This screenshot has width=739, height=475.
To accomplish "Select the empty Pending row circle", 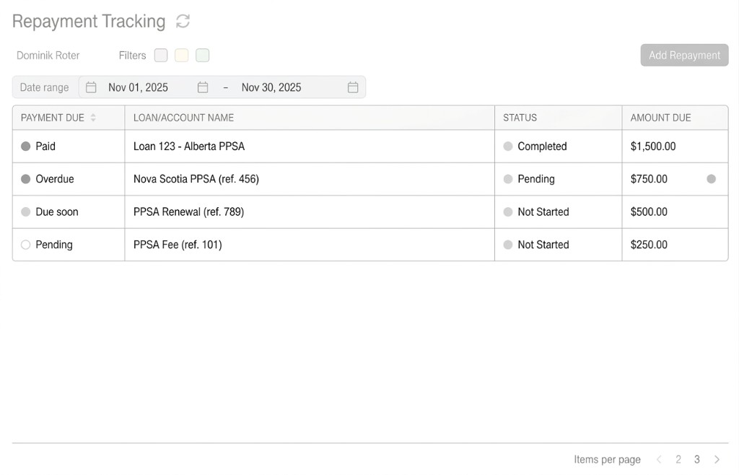I will [26, 245].
